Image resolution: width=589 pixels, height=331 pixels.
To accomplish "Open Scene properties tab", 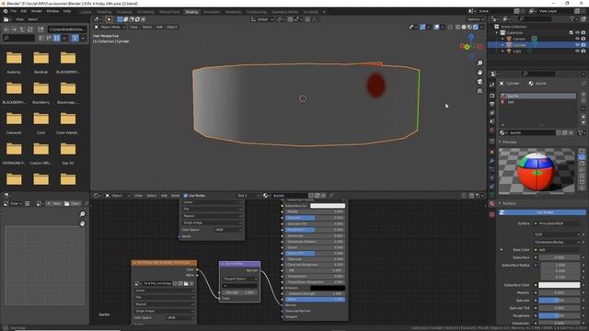I will (x=492, y=121).
